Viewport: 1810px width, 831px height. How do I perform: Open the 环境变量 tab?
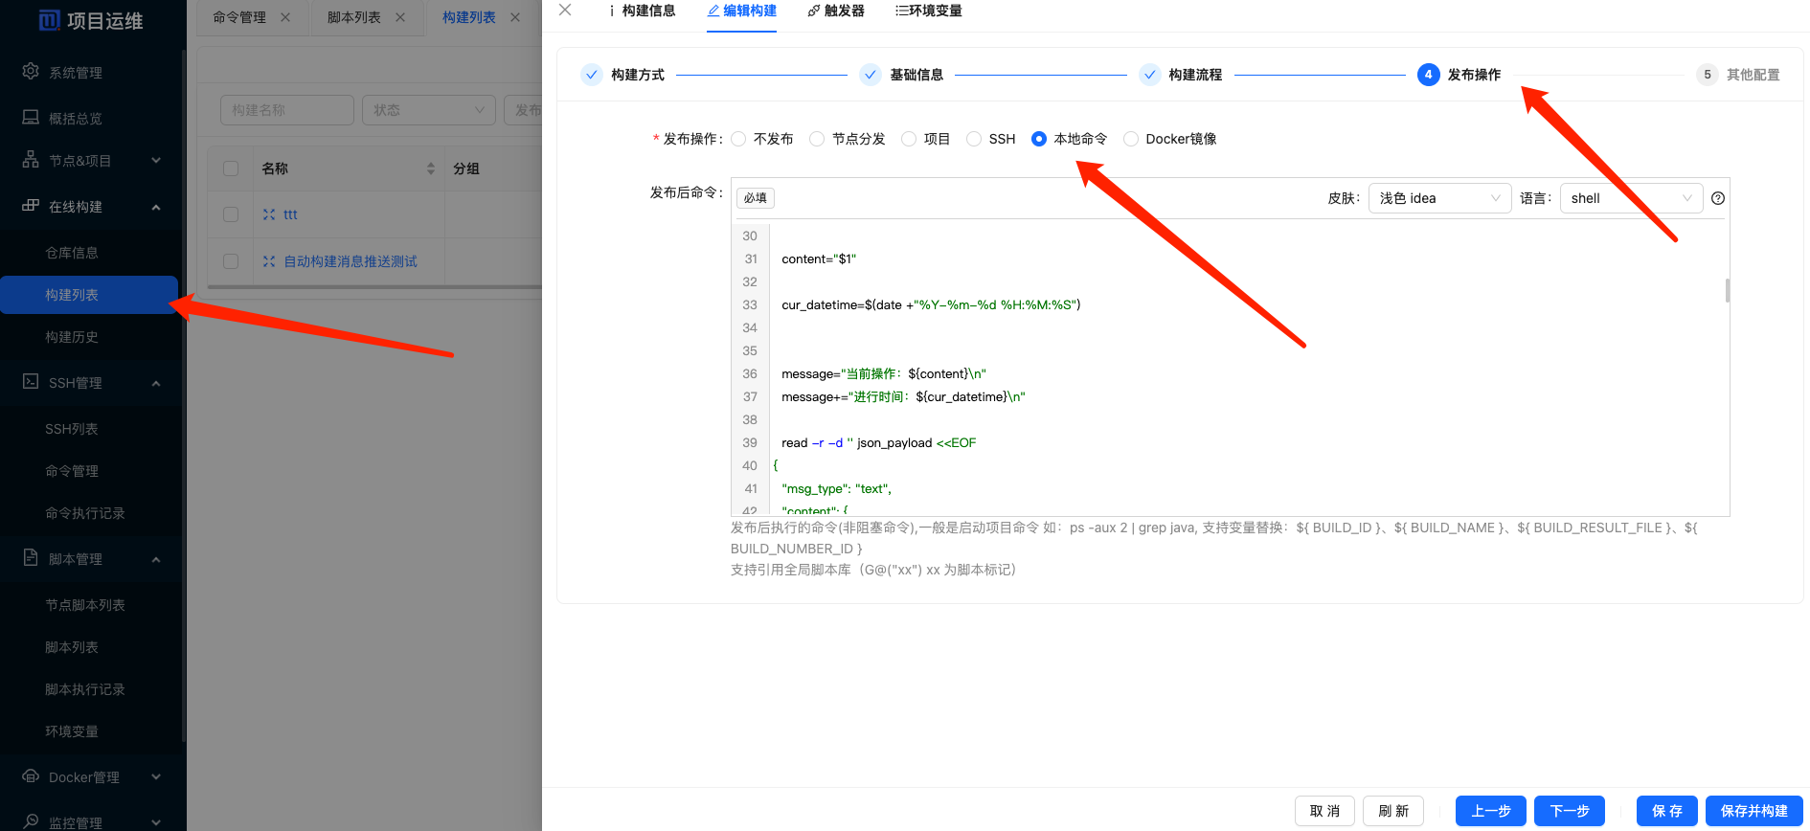coord(928,11)
